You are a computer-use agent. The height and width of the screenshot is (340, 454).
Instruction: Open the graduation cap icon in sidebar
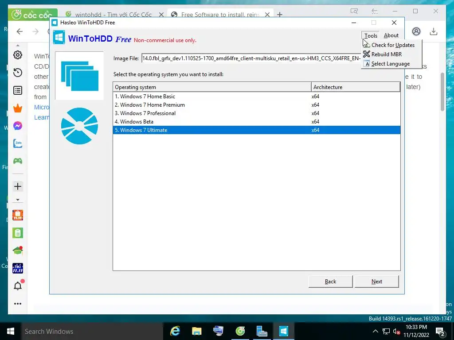[18, 251]
